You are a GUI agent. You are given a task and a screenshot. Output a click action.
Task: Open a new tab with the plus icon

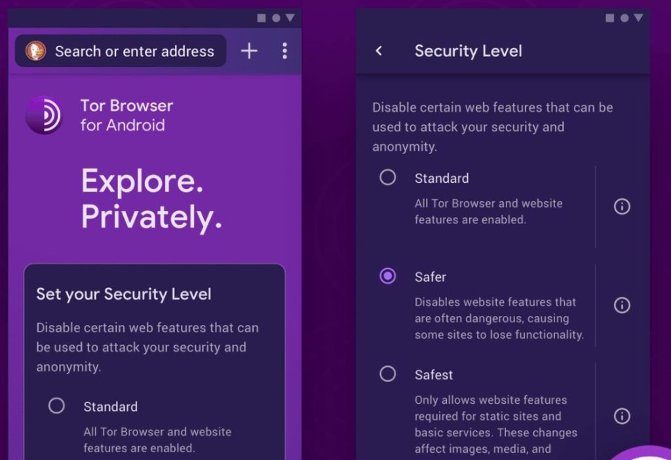click(x=249, y=51)
